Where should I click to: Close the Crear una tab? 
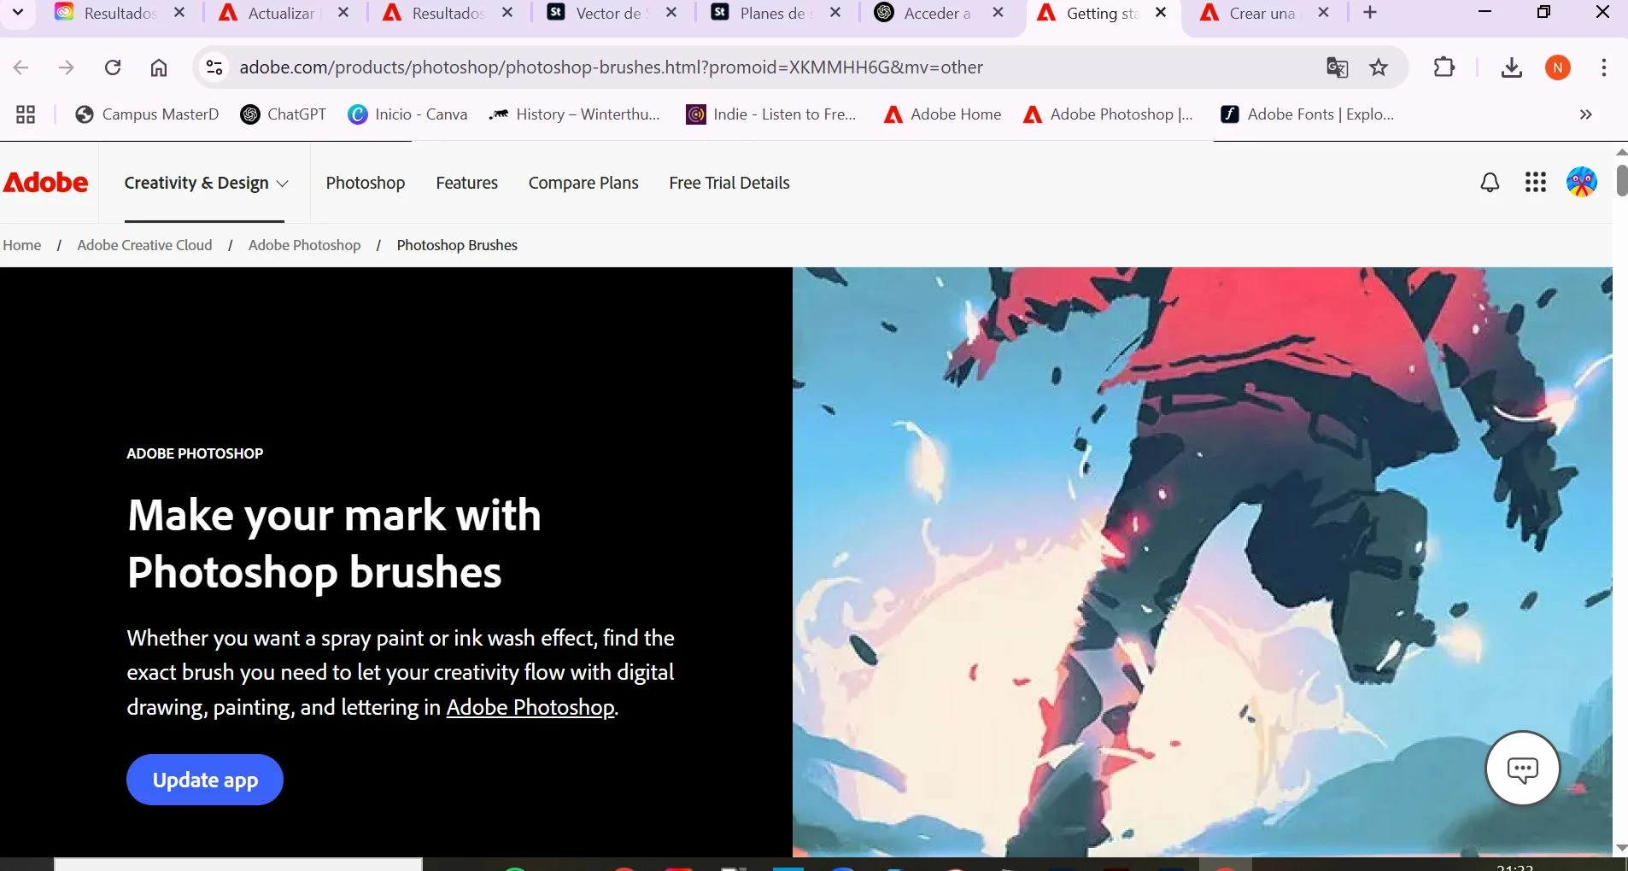click(x=1323, y=13)
